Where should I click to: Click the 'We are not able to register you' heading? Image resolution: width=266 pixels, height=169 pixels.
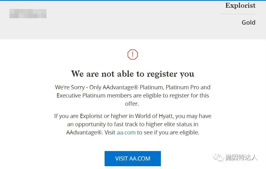click(133, 74)
